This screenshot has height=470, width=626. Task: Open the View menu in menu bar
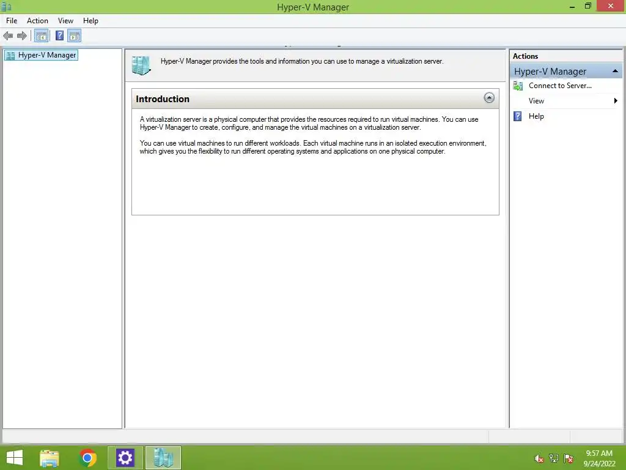pyautogui.click(x=65, y=21)
